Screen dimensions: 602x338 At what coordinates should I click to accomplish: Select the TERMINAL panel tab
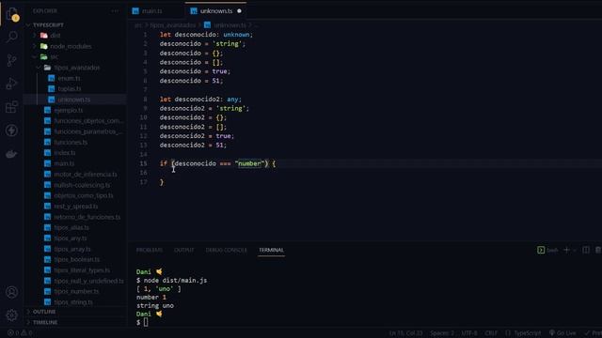(x=271, y=251)
